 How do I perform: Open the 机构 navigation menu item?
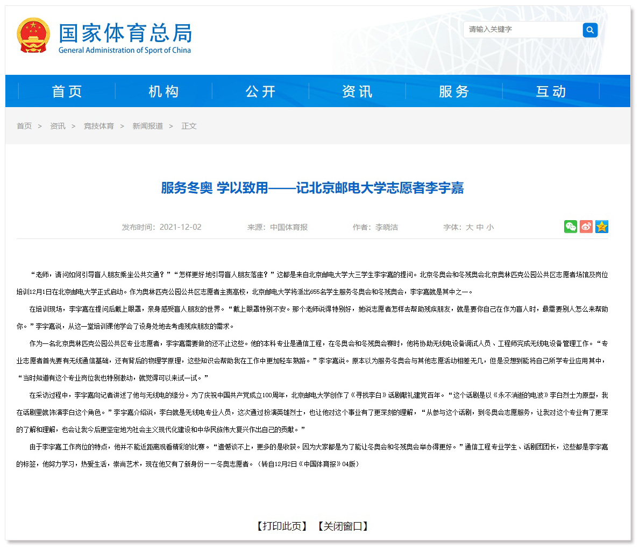point(163,91)
